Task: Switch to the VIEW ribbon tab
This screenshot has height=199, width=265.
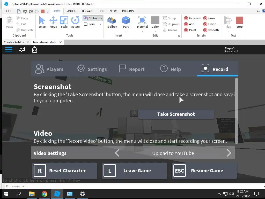Action: pos(113,11)
